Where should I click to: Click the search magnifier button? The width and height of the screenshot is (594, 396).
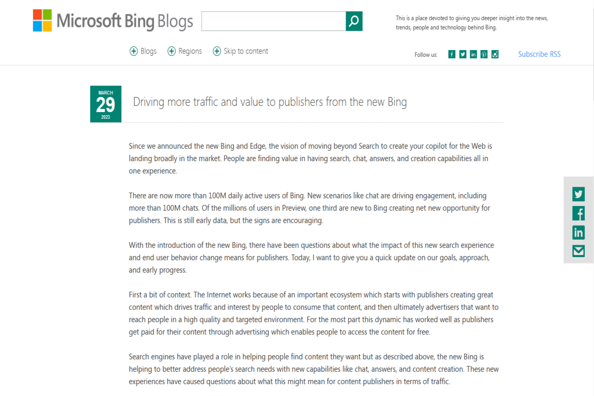coord(354,21)
